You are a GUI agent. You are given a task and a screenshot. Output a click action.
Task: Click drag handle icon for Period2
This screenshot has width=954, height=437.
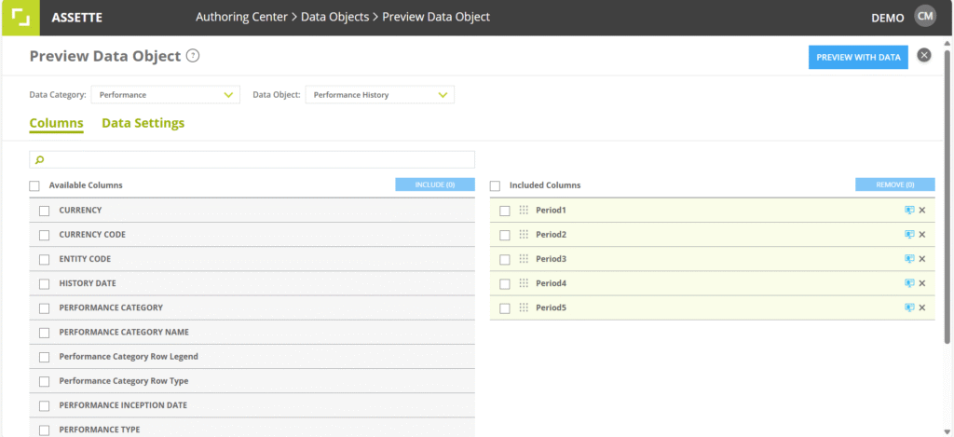(524, 235)
